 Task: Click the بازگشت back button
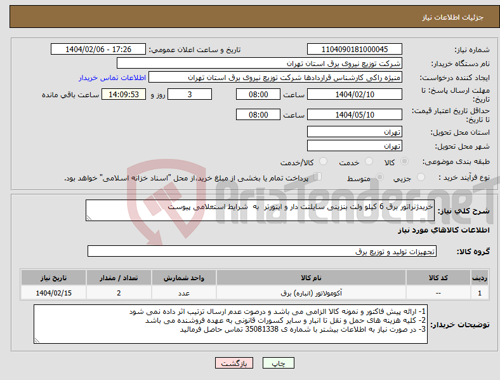click(234, 363)
